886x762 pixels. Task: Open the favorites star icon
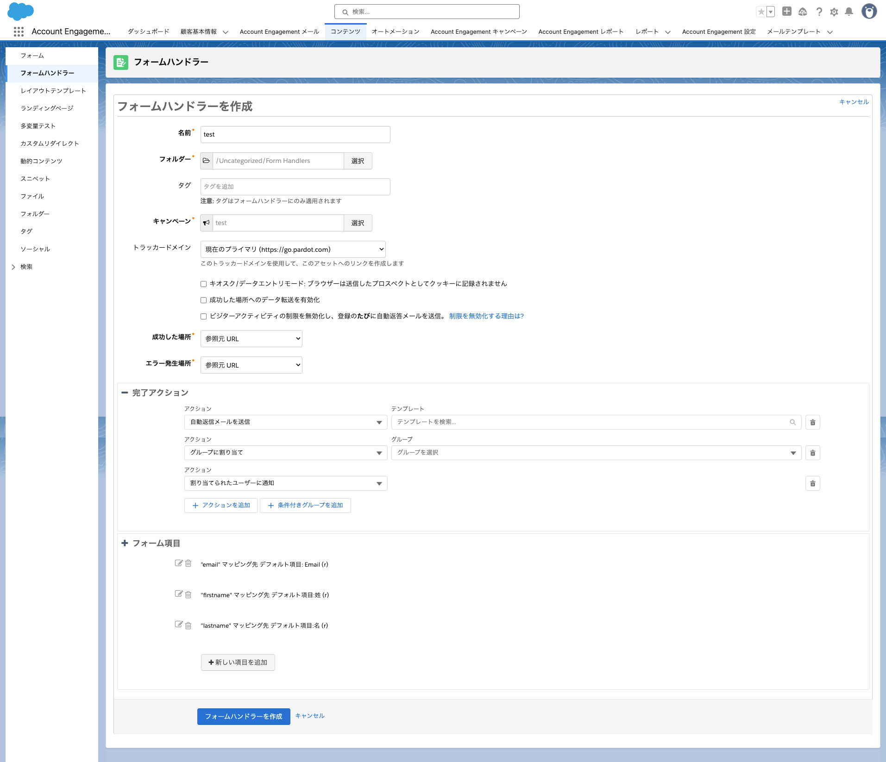pyautogui.click(x=761, y=12)
